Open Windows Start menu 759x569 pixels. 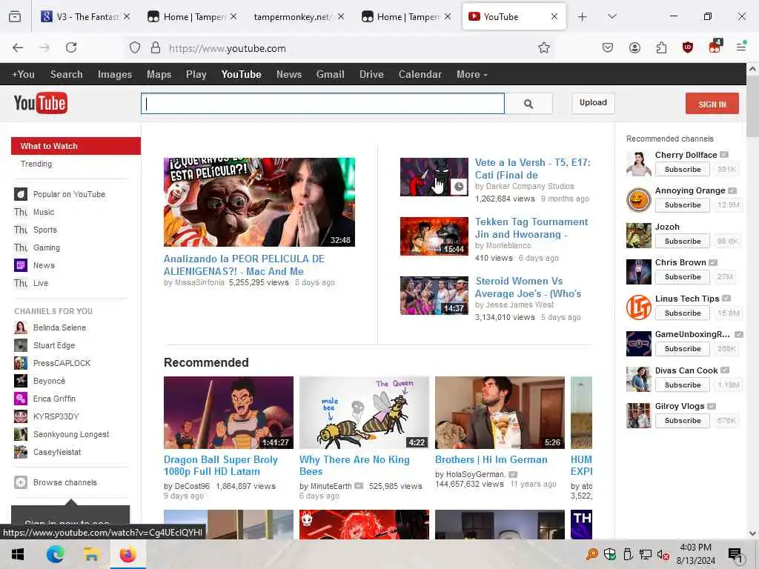[18, 554]
